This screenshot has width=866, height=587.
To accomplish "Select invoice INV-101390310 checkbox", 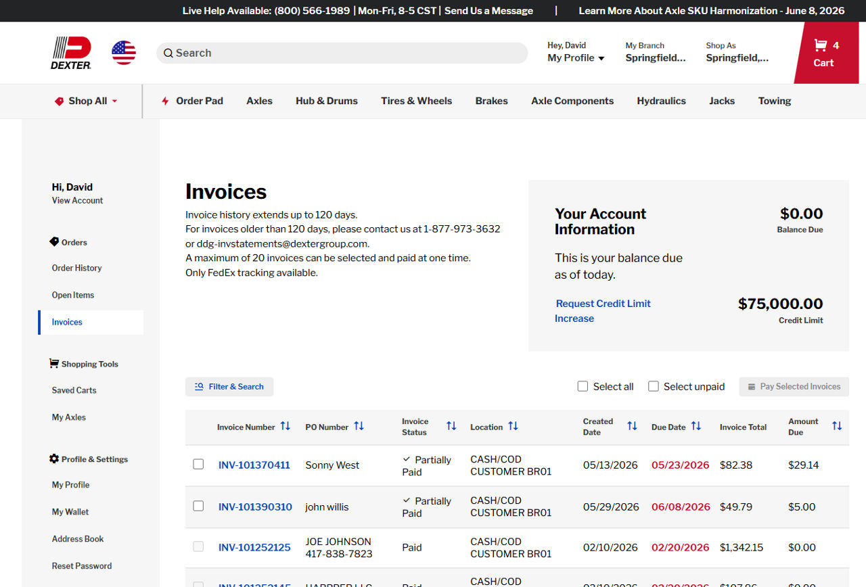I will [x=198, y=505].
